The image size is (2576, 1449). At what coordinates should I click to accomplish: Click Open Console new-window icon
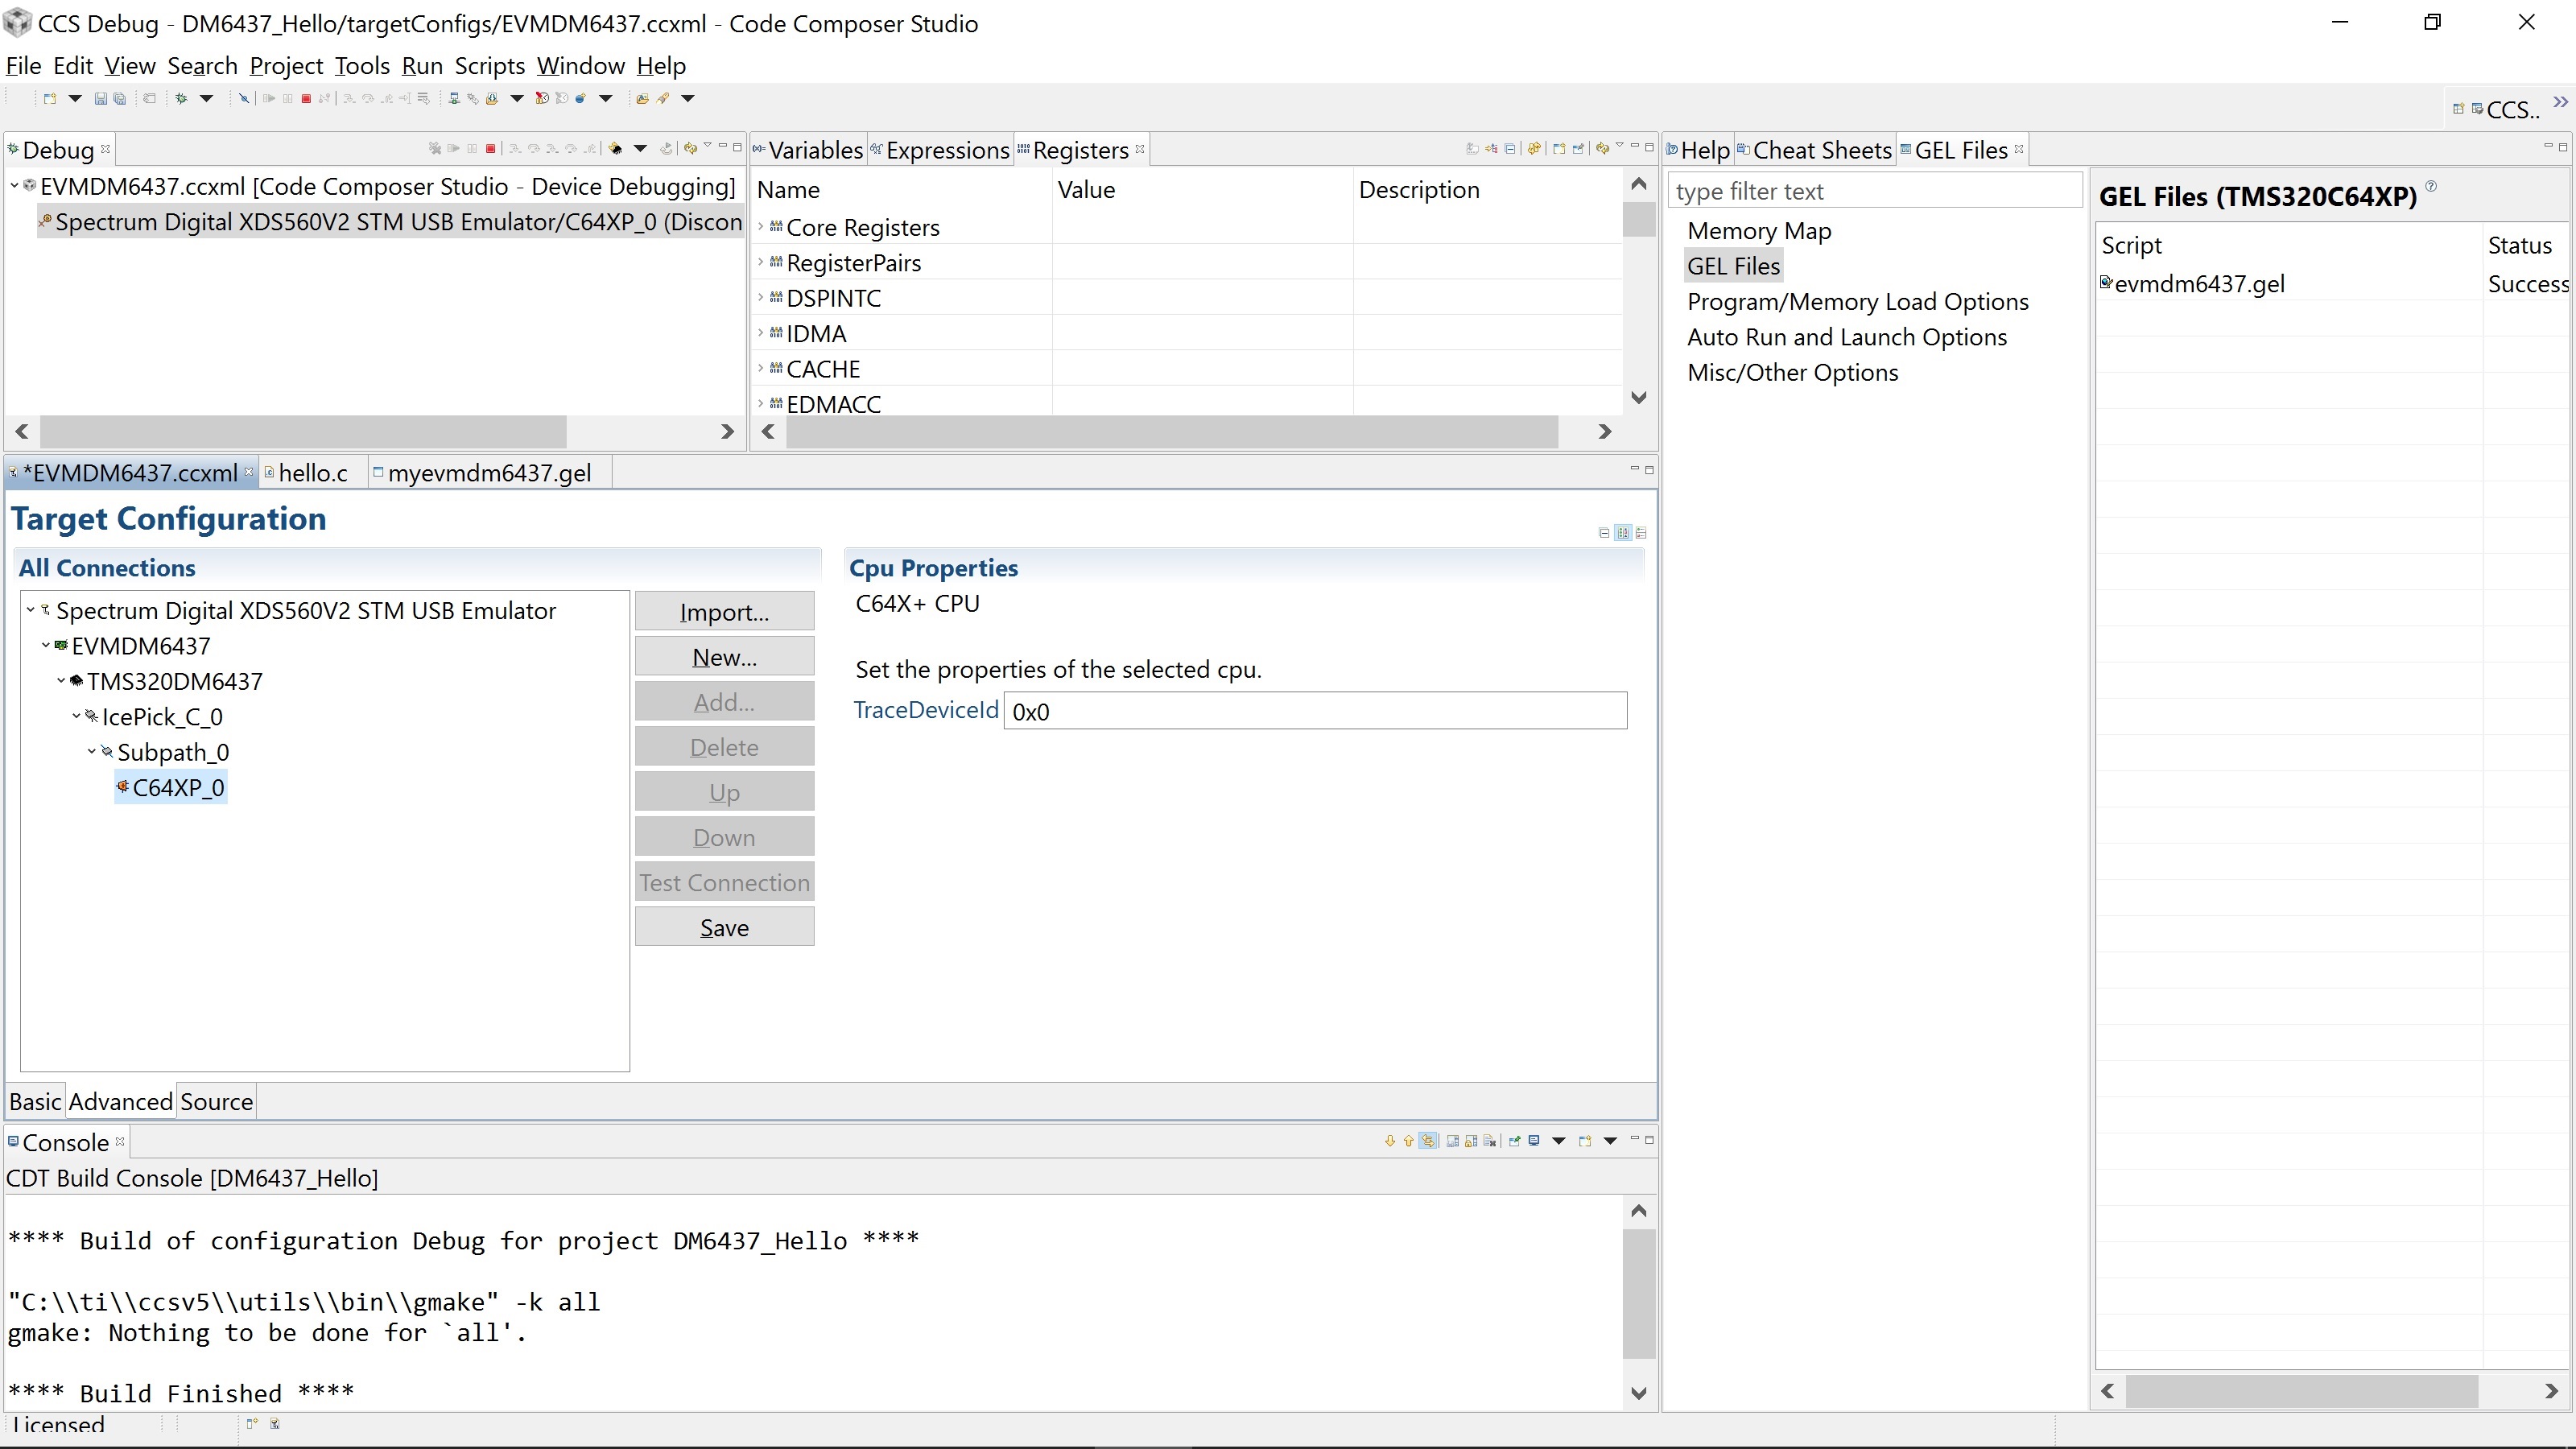click(1585, 1141)
